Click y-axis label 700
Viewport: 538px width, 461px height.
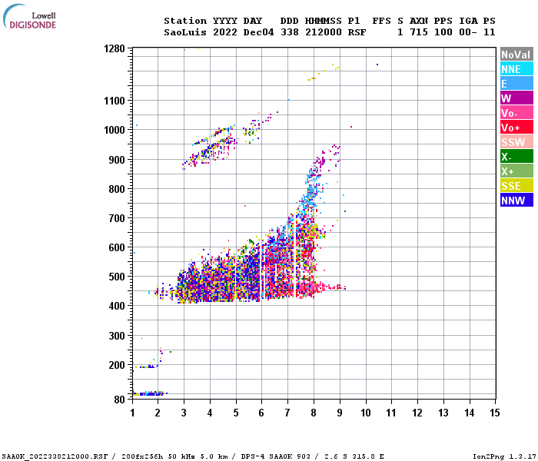pyautogui.click(x=117, y=218)
